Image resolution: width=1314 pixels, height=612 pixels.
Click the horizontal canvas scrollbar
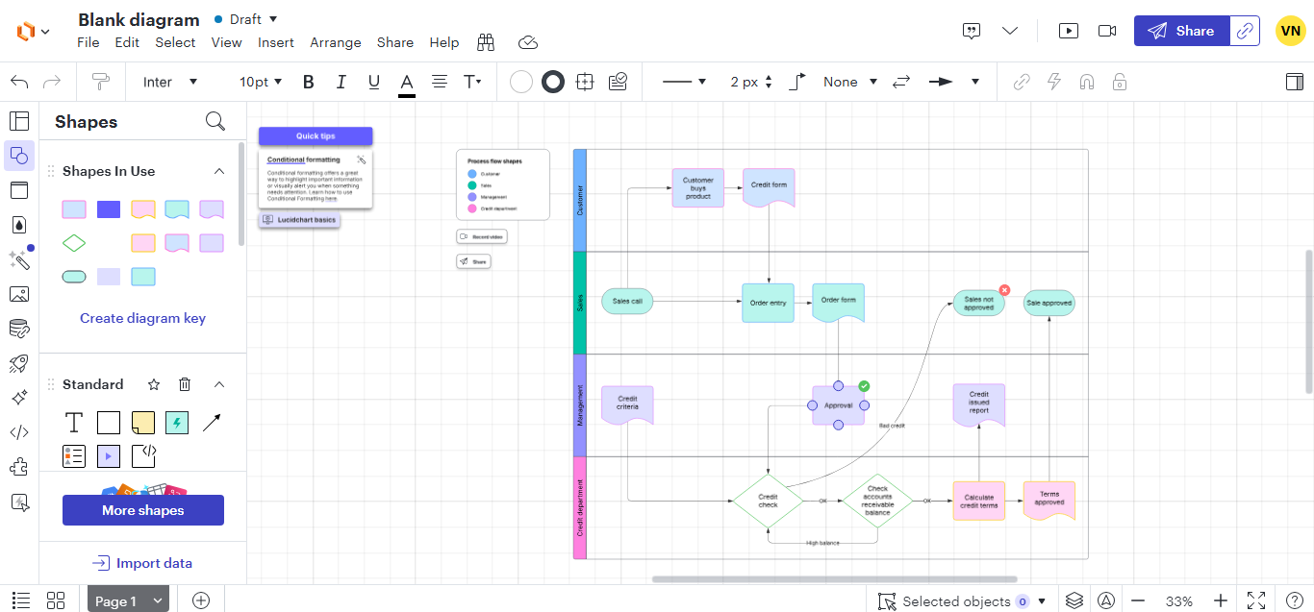[834, 579]
